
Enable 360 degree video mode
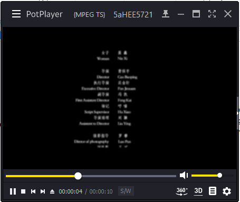182,191
